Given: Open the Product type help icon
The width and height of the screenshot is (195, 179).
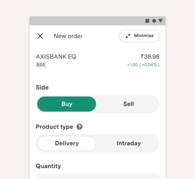Looking at the screenshot, I should [x=80, y=127].
